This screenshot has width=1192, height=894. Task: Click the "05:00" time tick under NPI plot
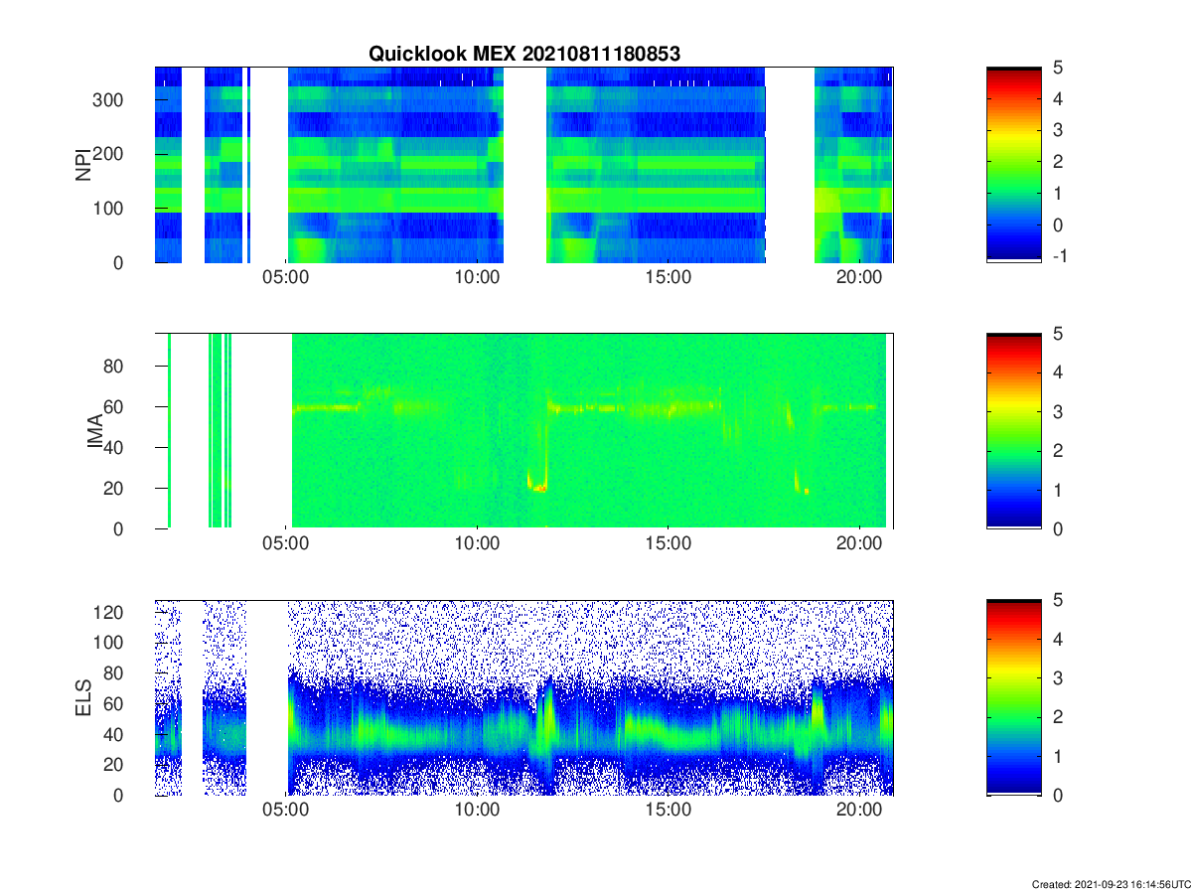tap(287, 279)
